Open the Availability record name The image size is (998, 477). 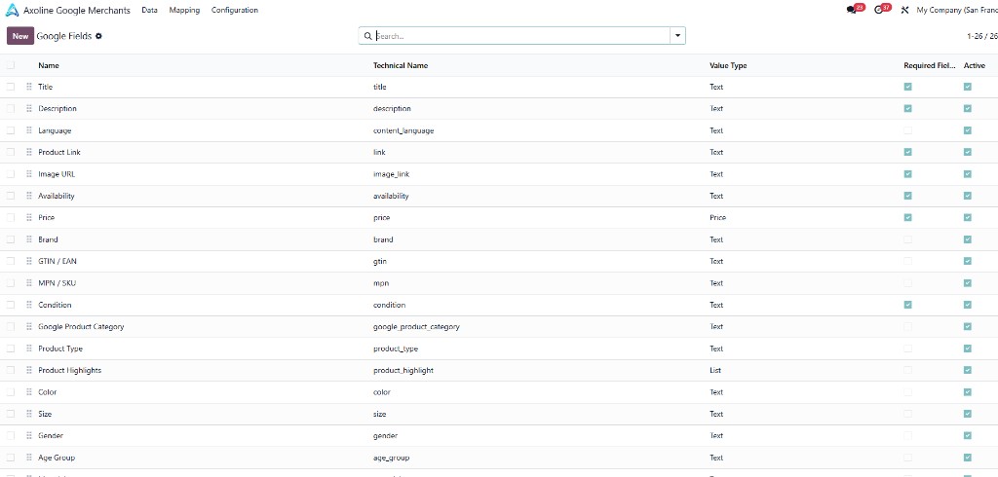coord(56,196)
